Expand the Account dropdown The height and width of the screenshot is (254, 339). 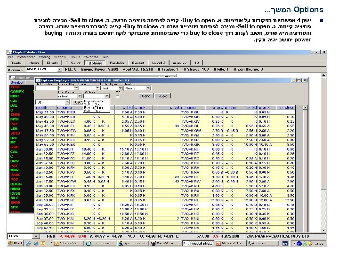pos(60,70)
